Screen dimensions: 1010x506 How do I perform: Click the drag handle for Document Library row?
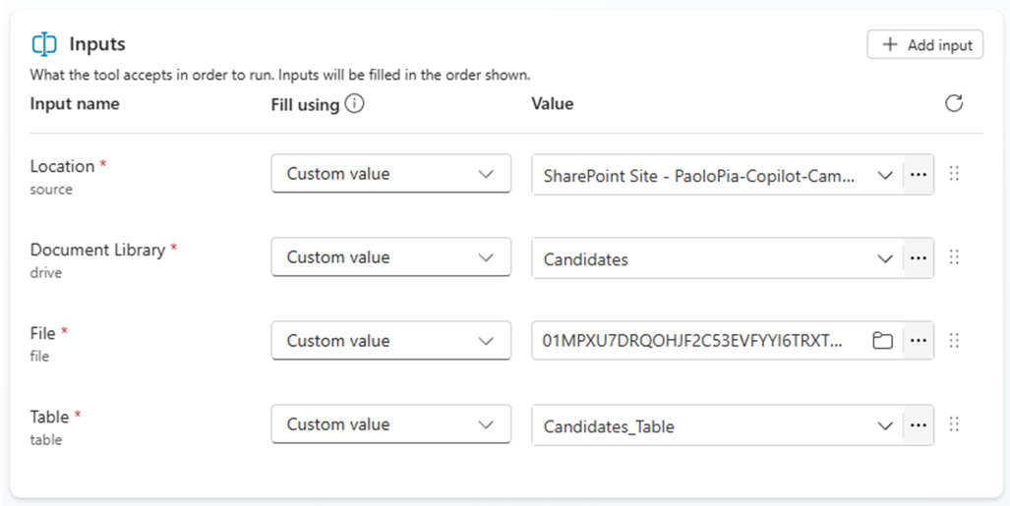[955, 256]
